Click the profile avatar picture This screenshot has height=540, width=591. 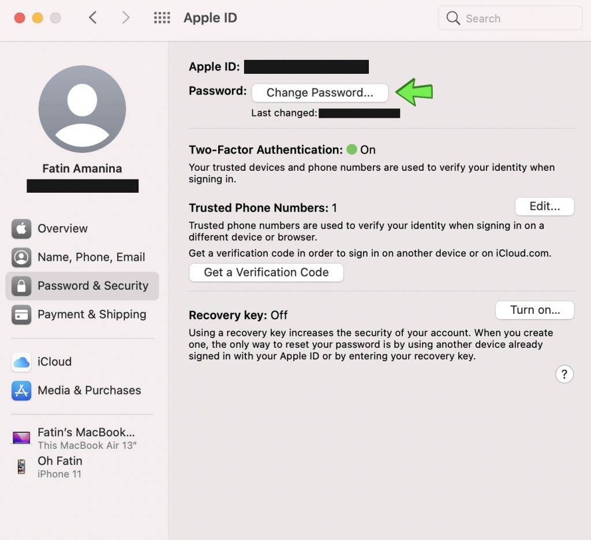click(x=82, y=109)
